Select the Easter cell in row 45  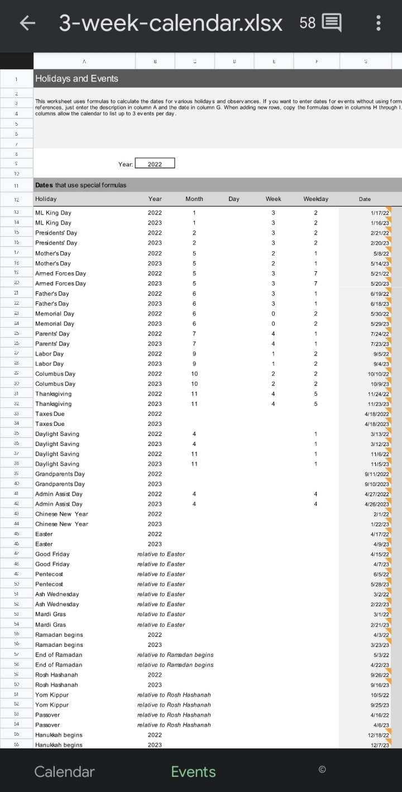click(84, 534)
